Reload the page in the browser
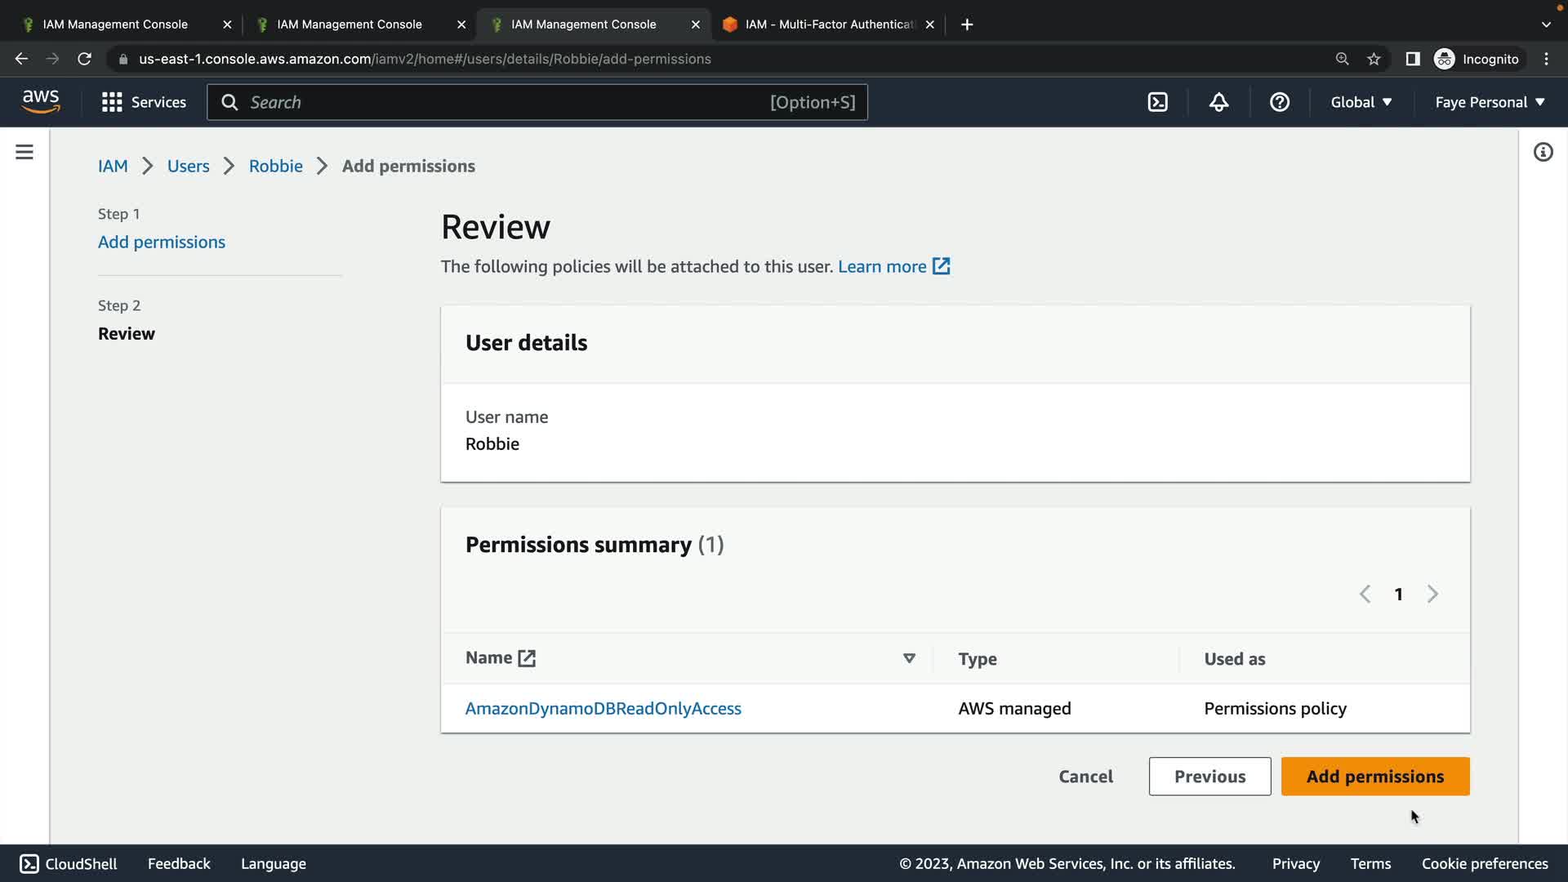 pyautogui.click(x=84, y=59)
